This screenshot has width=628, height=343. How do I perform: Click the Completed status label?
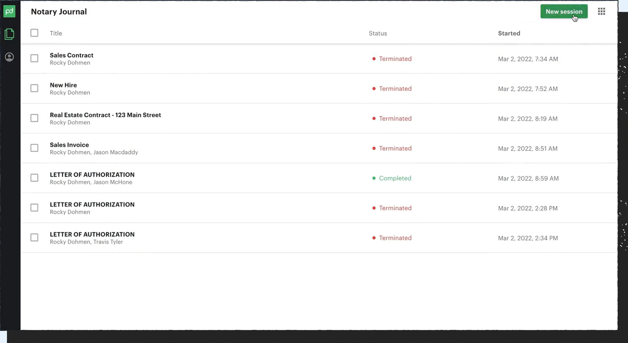point(395,178)
